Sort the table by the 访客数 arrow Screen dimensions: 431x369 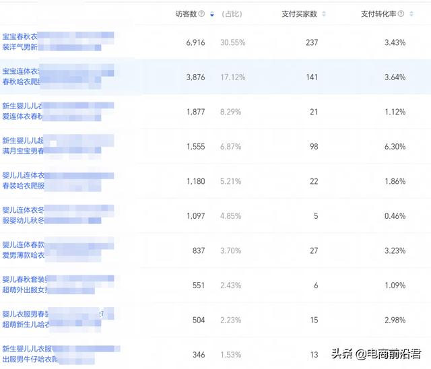click(x=212, y=14)
